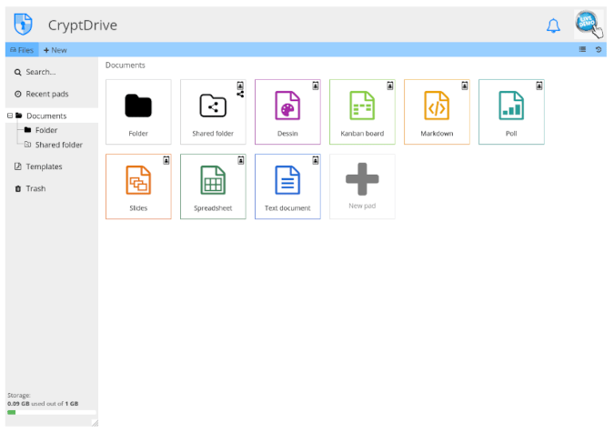614x433 pixels.
Task: Open the Text document pad
Action: pos(287,186)
